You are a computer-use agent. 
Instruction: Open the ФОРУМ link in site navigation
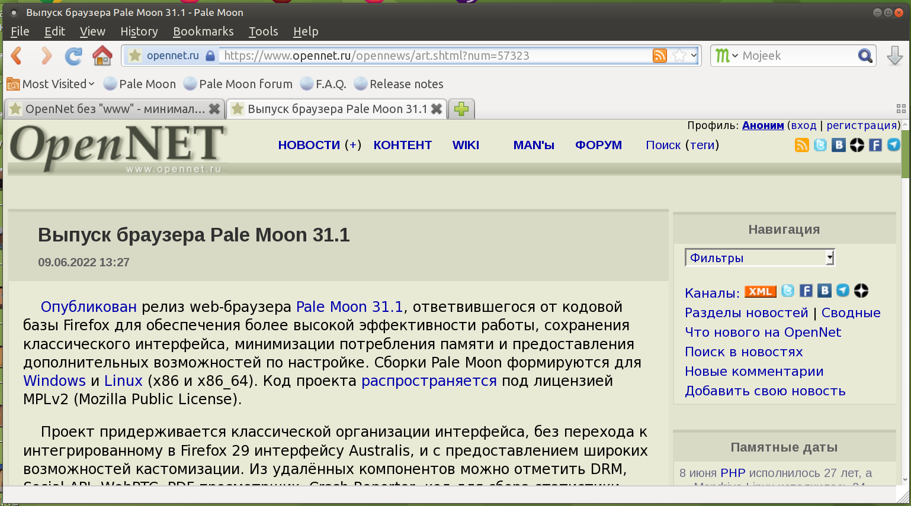point(598,145)
